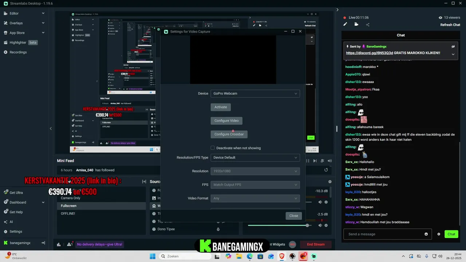Open the FPS Match Output dropdown
The height and width of the screenshot is (262, 466).
255,184
